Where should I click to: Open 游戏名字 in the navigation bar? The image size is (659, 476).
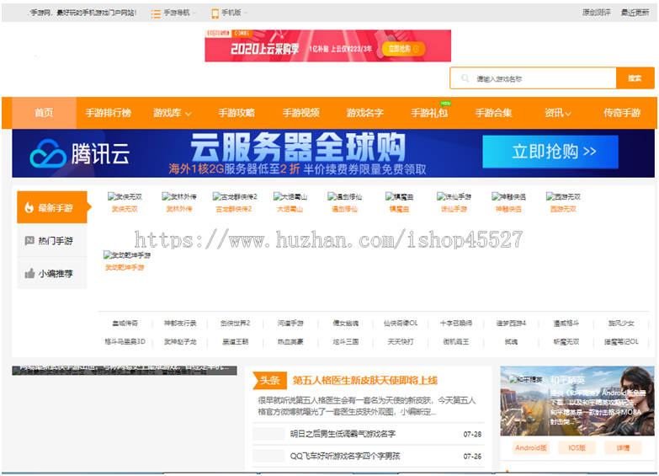(365, 113)
